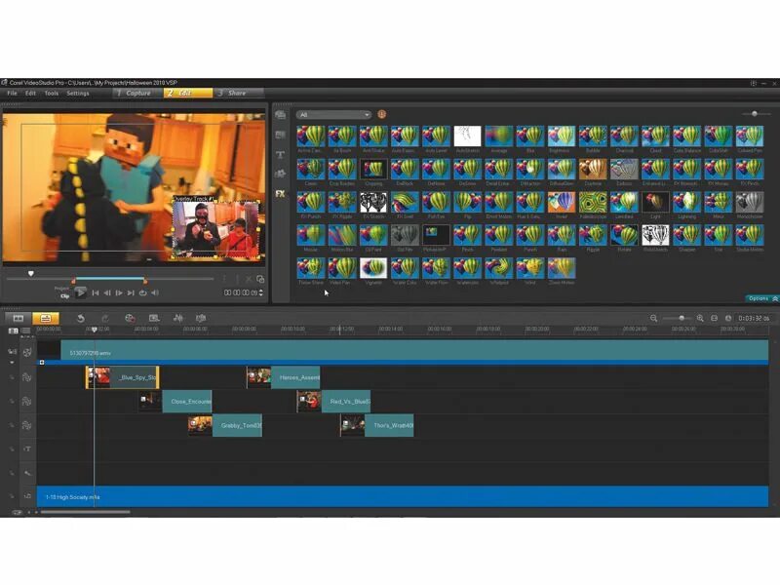
Task: Select the Red_Vs_Blue overlay clip
Action: click(x=333, y=402)
